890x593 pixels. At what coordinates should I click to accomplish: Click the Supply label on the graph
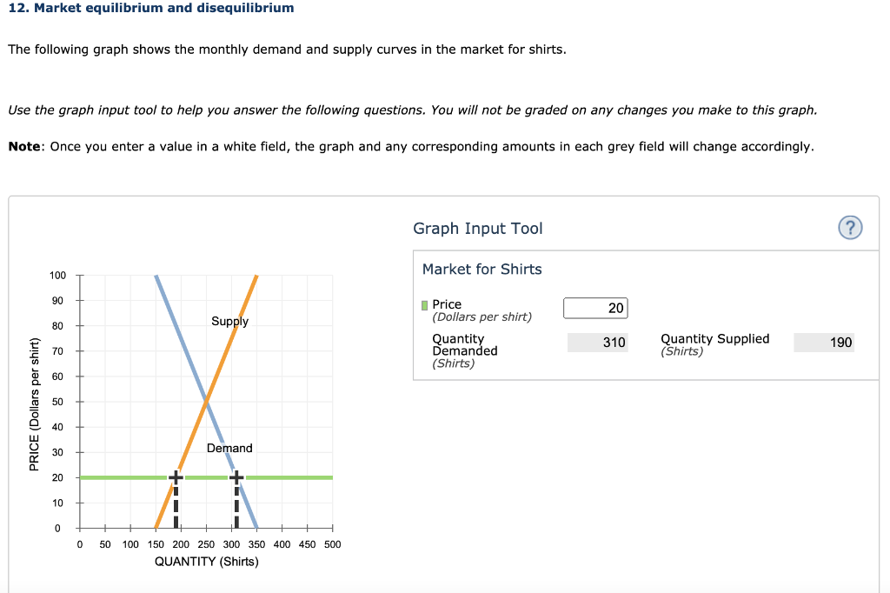[229, 321]
